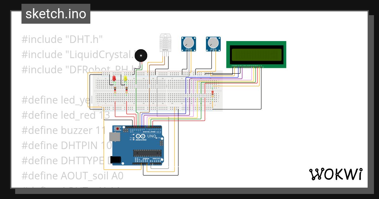The height and width of the screenshot is (199, 379).
Task: Switch to the sketch.ino tab
Action: pos(56,14)
